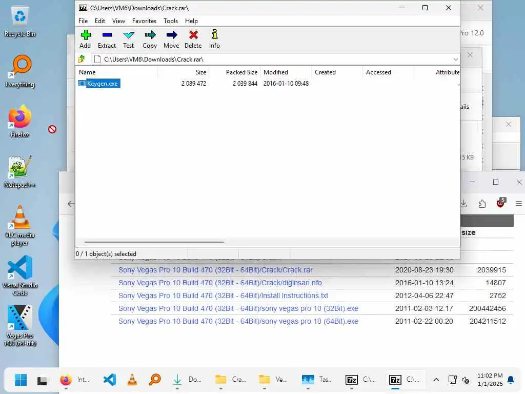Open the Favorites menu
Screen dimensions: 525x394
[144, 21]
